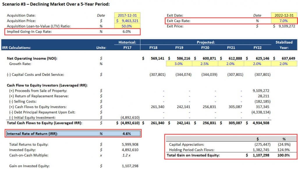Click the Implied Going-In Cap Rate 6.0% value
This screenshot has width=298, height=169.
click(x=127, y=32)
